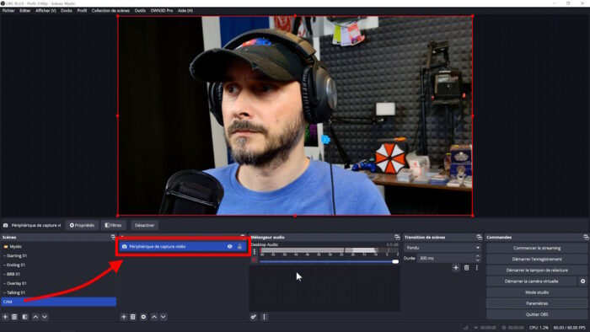Select the webcam source in preview
This screenshot has width=590, height=332.
pos(295,115)
